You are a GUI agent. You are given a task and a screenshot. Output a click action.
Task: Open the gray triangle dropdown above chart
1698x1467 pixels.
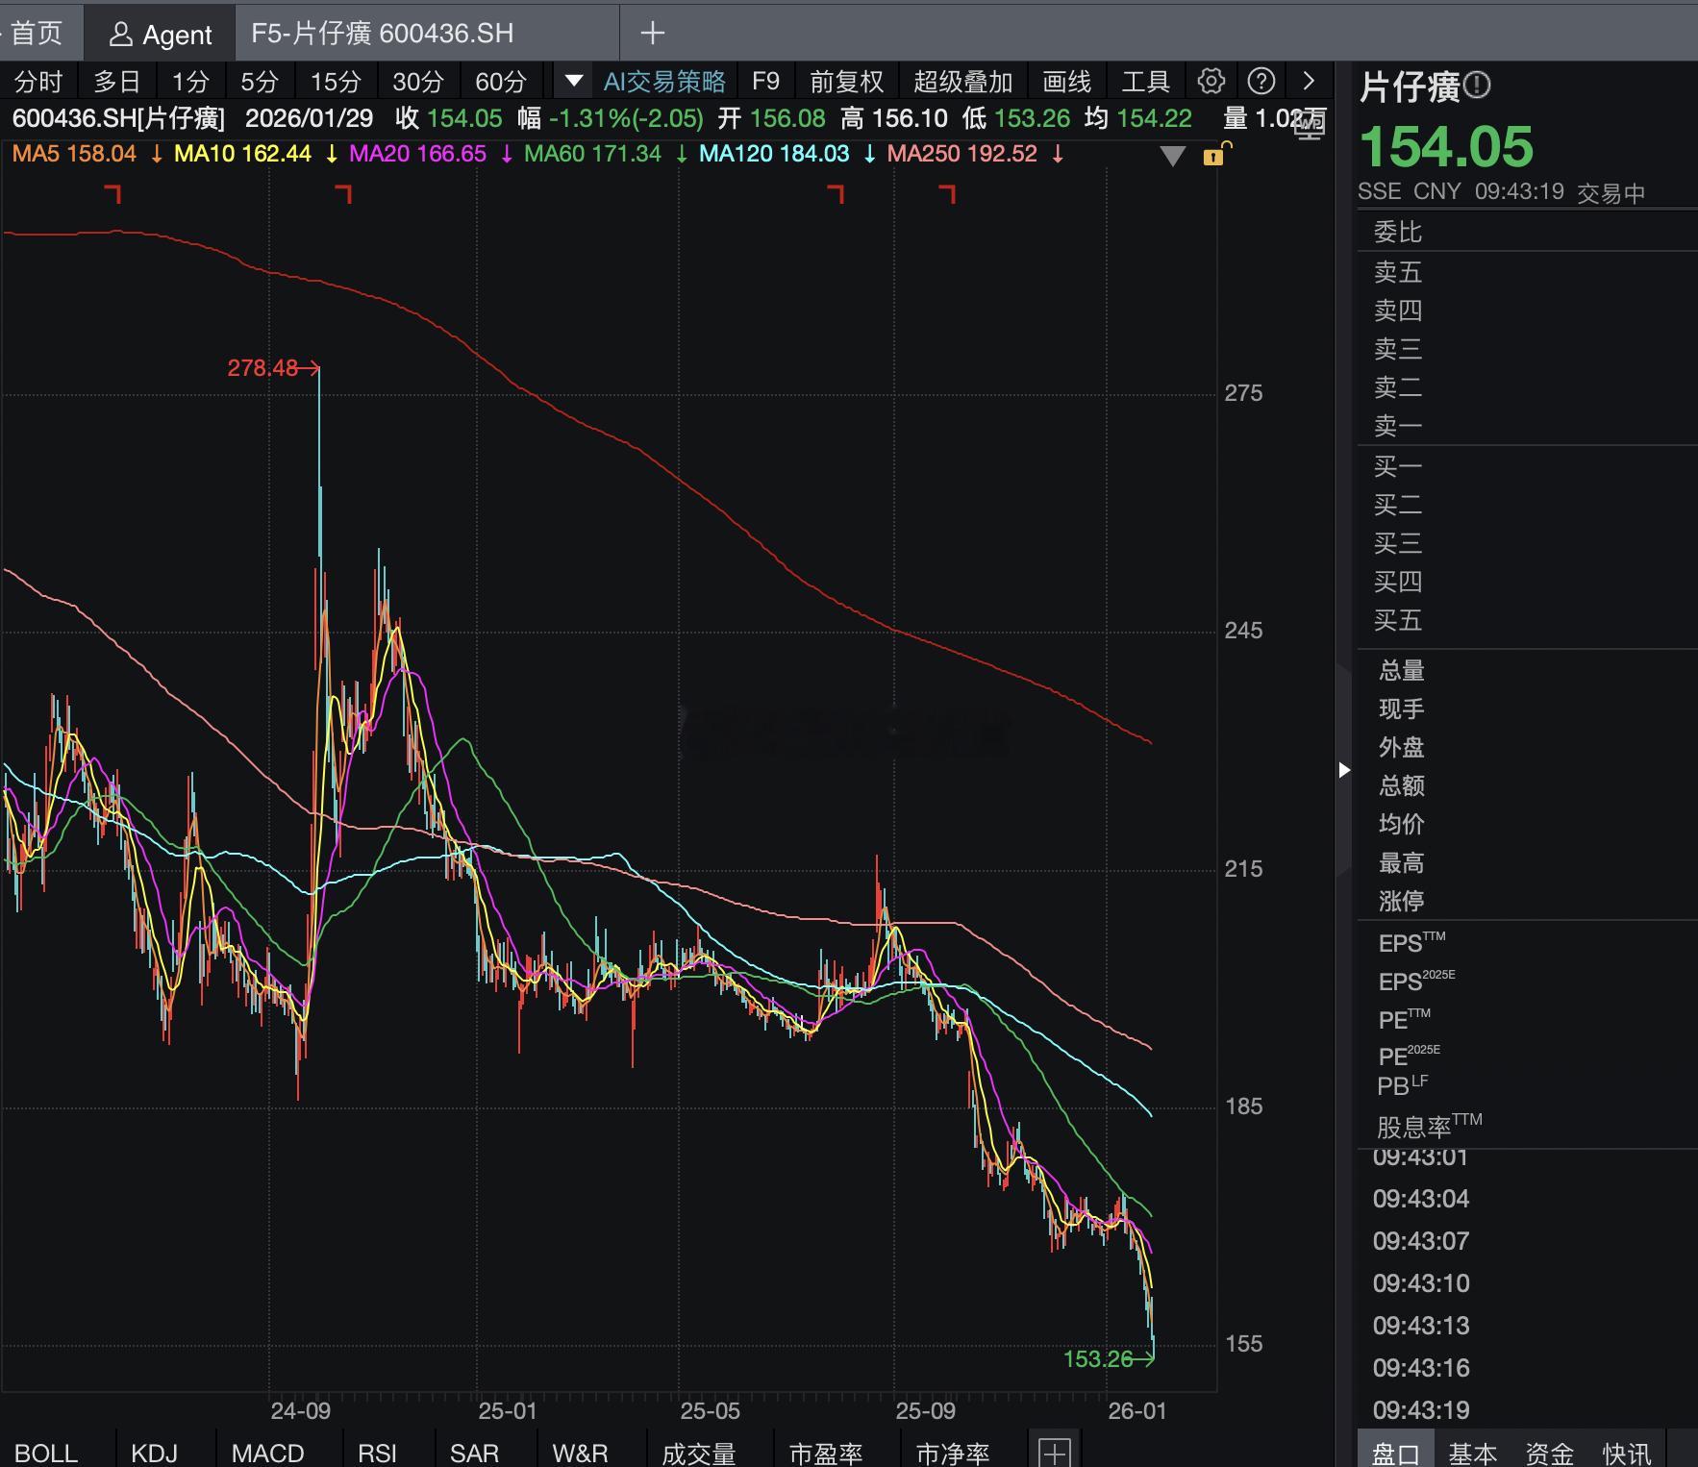coord(1172,156)
